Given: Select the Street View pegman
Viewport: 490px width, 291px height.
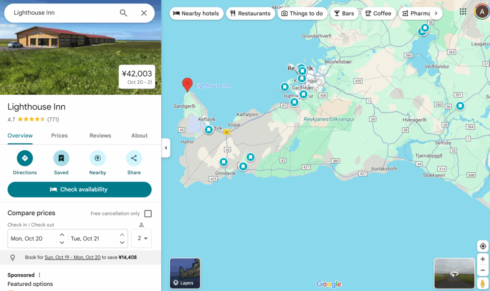Looking at the screenshot, I should click(x=483, y=283).
